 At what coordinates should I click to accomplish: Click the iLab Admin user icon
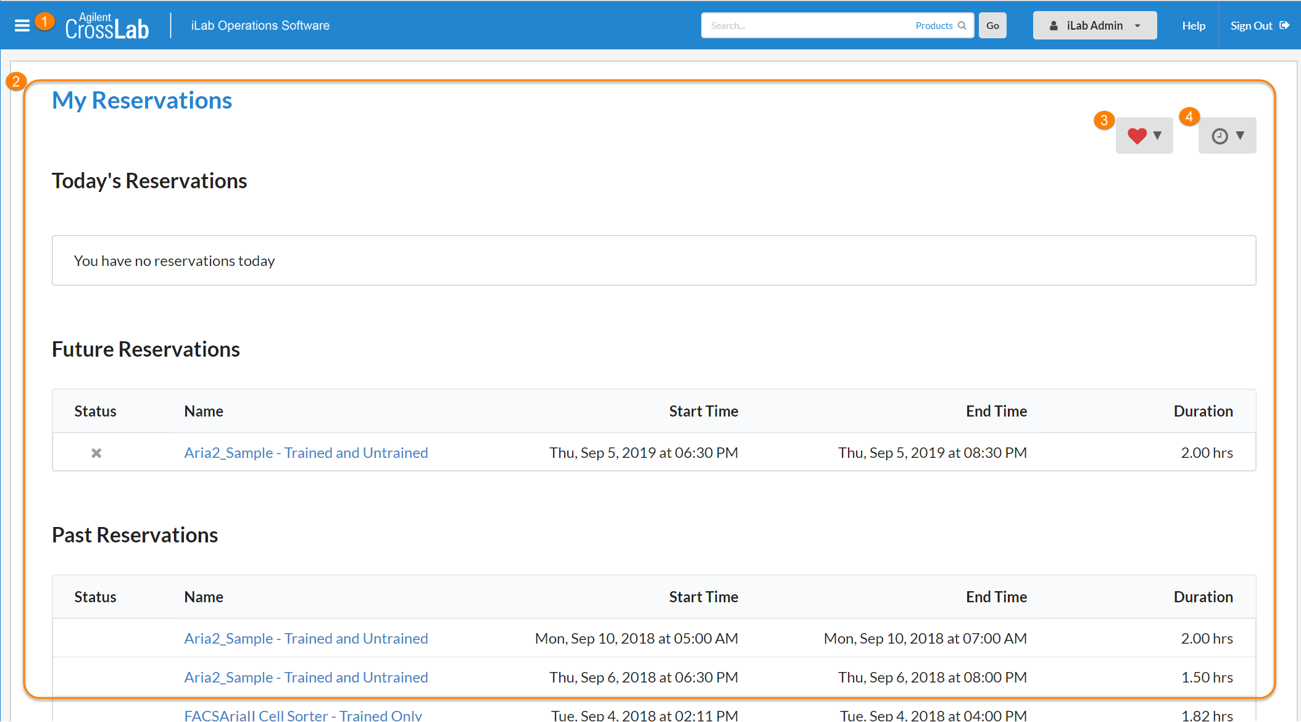click(x=1054, y=26)
